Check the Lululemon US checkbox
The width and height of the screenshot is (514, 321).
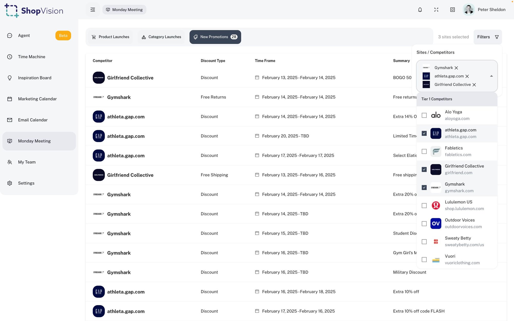pos(424,205)
